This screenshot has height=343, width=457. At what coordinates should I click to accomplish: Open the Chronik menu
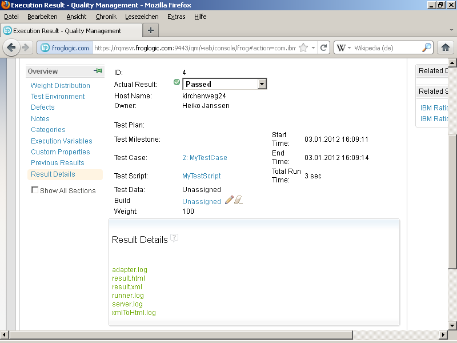106,17
